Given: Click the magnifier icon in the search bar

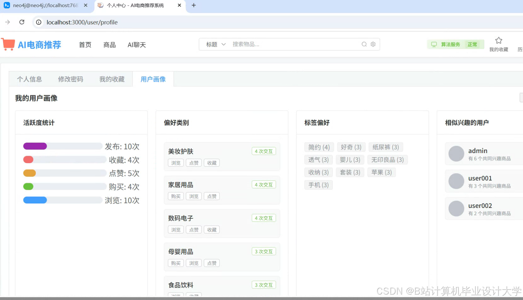Looking at the screenshot, I should coord(364,44).
